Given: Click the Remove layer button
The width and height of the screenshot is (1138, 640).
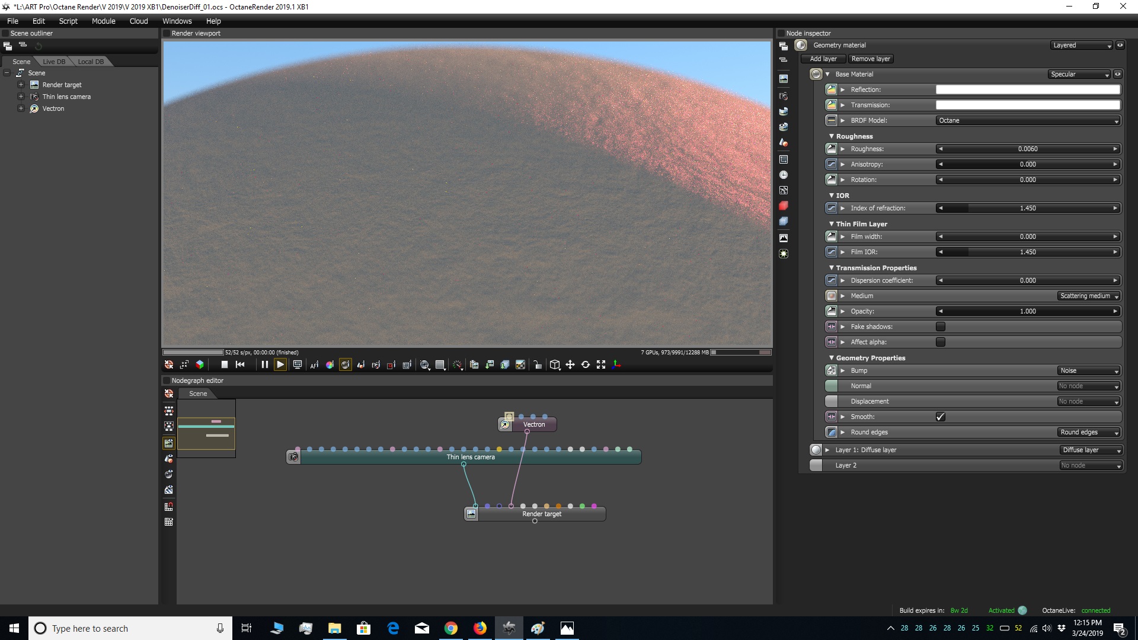Looking at the screenshot, I should (x=871, y=59).
